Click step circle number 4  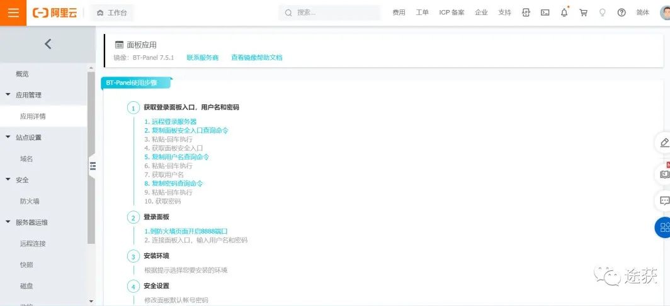pyautogui.click(x=133, y=287)
